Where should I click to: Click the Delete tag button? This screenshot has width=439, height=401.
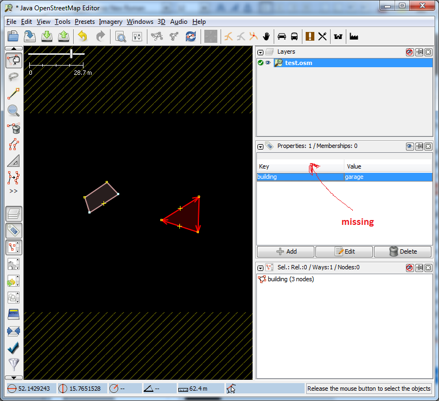pyautogui.click(x=403, y=251)
